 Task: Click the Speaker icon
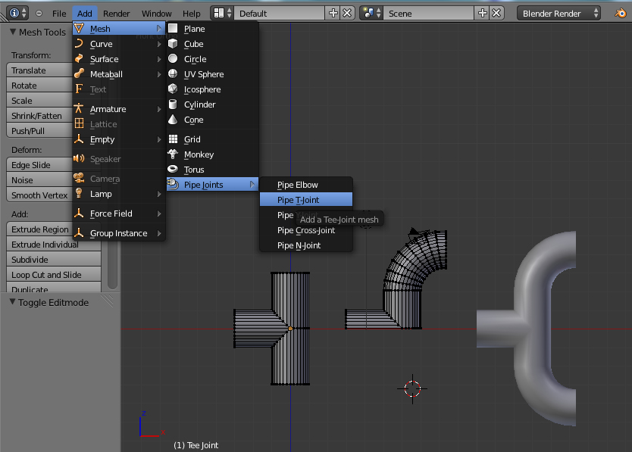tap(79, 159)
